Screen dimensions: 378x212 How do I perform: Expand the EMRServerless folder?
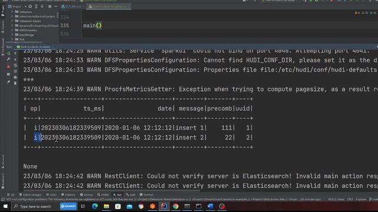click(x=12, y=30)
